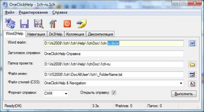Click the Папка проекта path field
This screenshot has height=112, width=204.
[114, 64]
